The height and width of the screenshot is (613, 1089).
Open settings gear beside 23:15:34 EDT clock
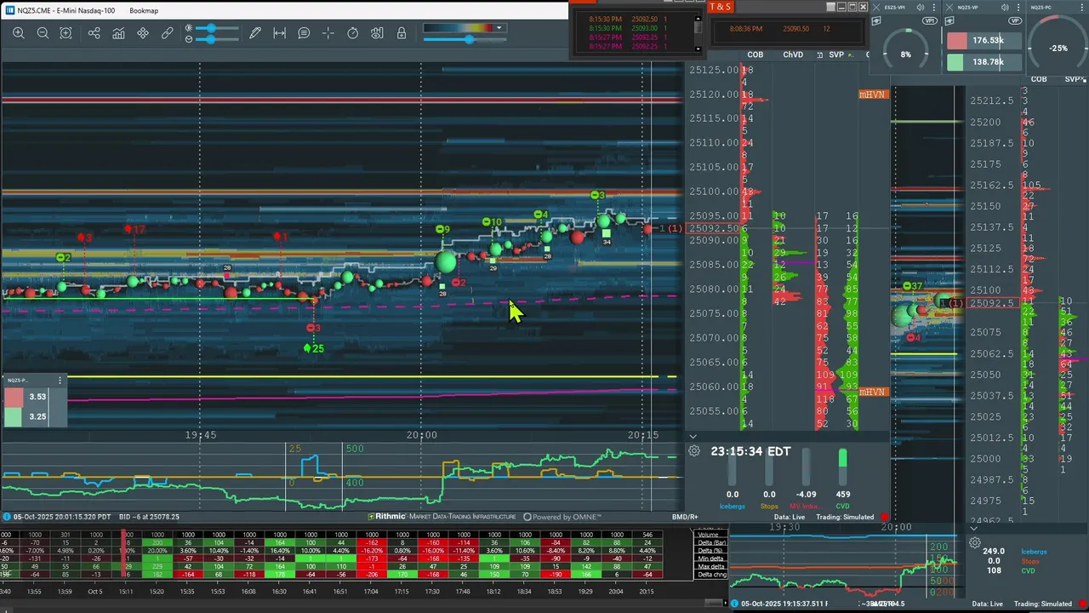694,451
